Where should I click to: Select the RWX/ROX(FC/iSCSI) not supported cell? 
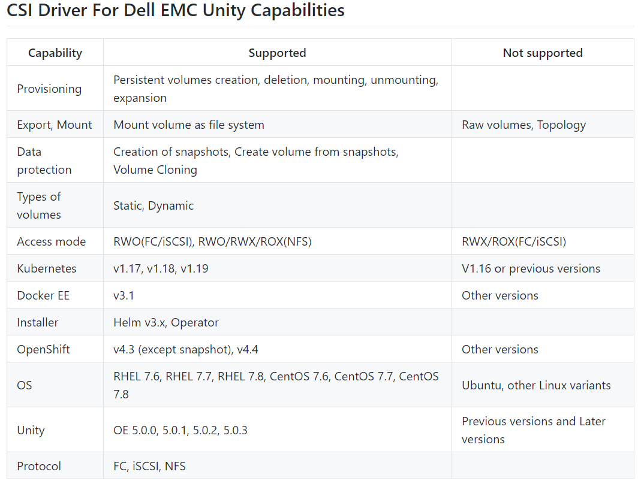click(x=543, y=241)
